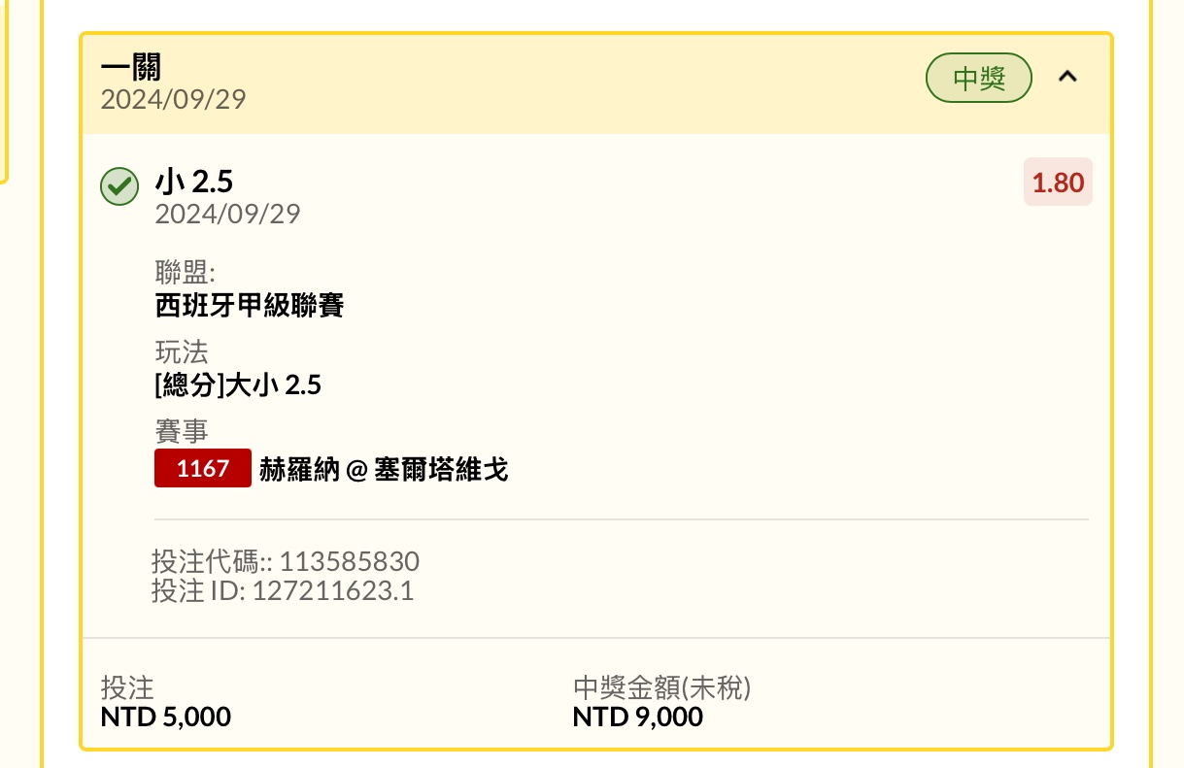Click the 聯盟 field label
Image resolution: width=1184 pixels, height=768 pixels.
[185, 273]
